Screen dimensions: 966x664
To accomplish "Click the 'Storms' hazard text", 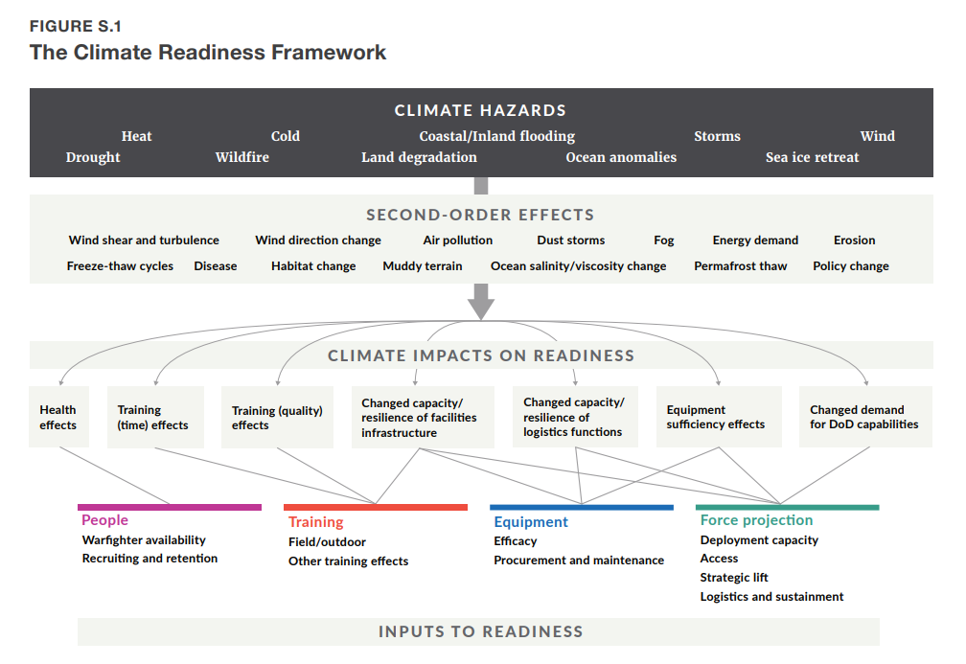I will click(x=717, y=136).
